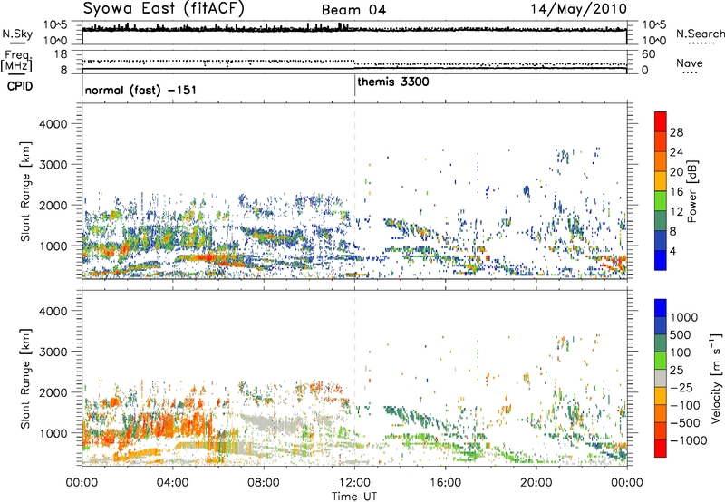The image size is (725, 502).
Task: Pick the red top segment of power color bar
Action: (661, 121)
